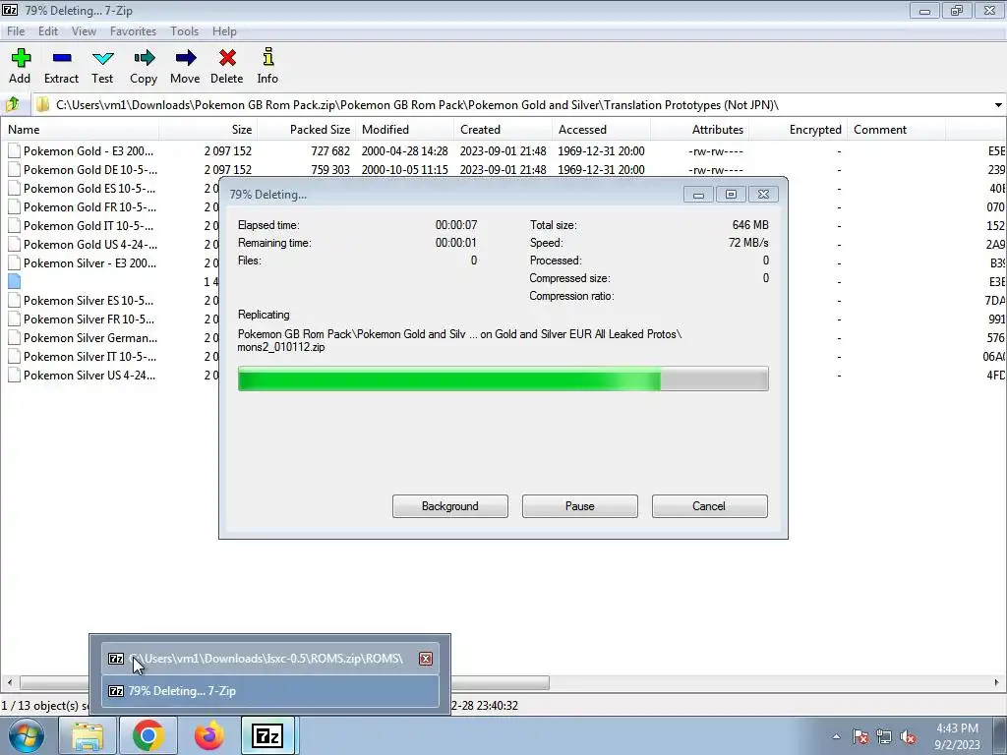Close the ROMS.zip taskbar preview
This screenshot has height=755, width=1007.
pyautogui.click(x=425, y=658)
